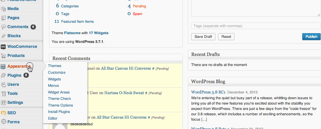
Task: Click the Media sidebar icon
Action: (x=3, y=9)
